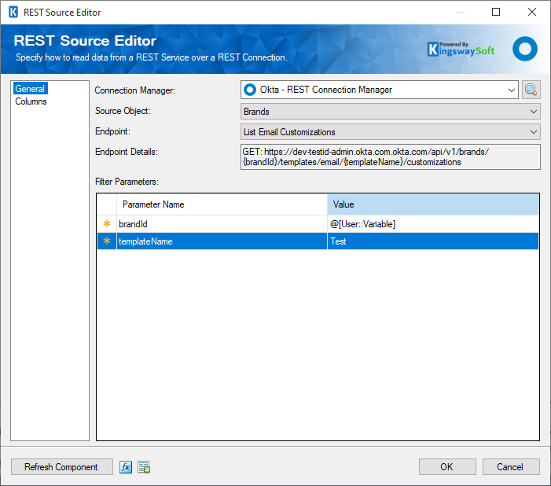
Task: Click the Endpoint Details text box
Action: click(x=391, y=156)
